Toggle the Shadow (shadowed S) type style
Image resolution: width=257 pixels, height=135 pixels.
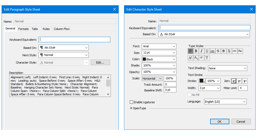coord(229,51)
